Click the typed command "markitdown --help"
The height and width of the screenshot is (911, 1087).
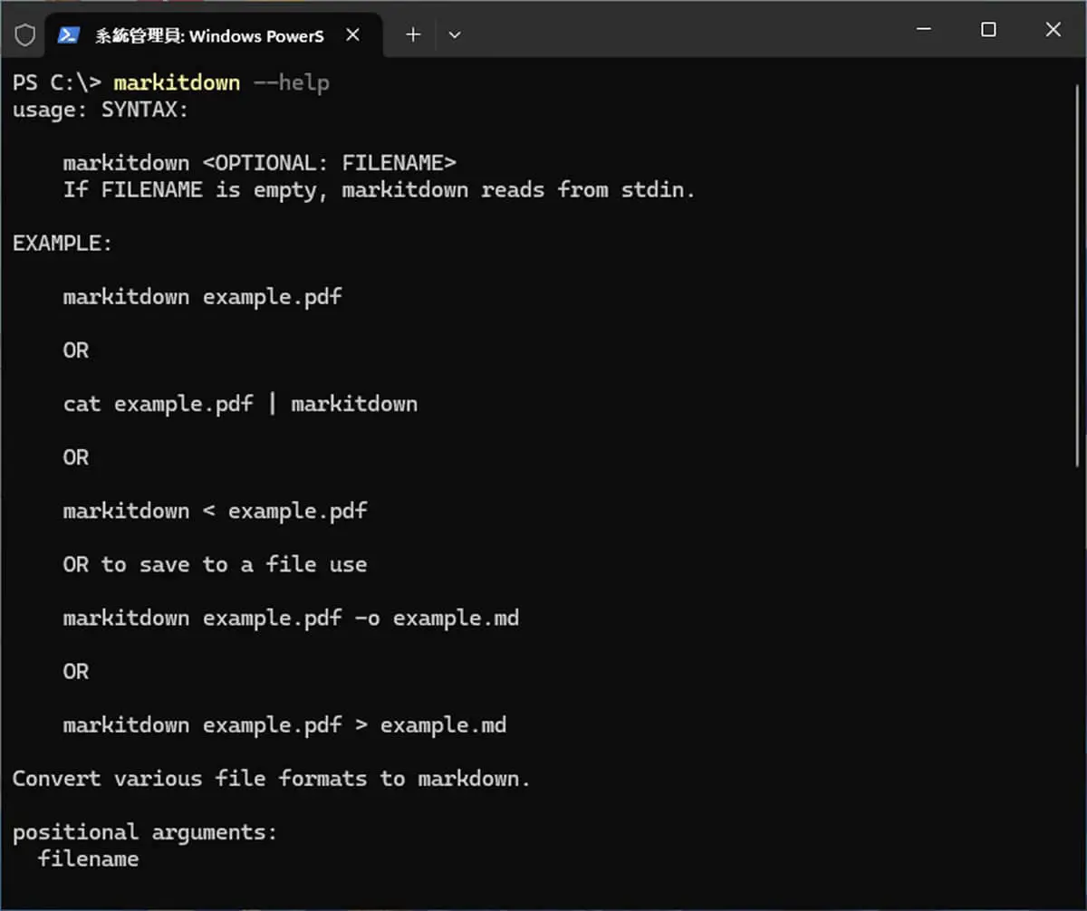point(222,83)
